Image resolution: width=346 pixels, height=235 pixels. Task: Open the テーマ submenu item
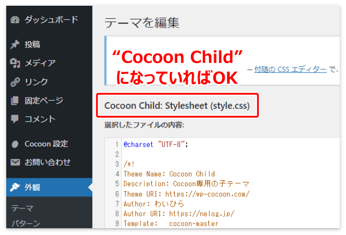point(22,208)
